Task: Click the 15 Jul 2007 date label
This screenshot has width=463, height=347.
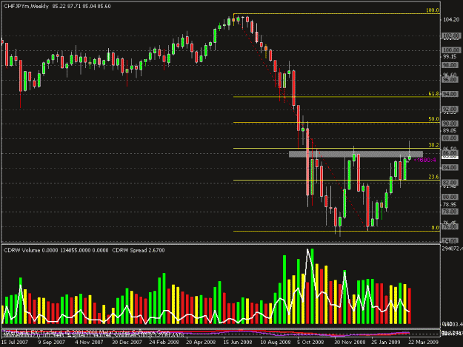Action: click(x=15, y=342)
